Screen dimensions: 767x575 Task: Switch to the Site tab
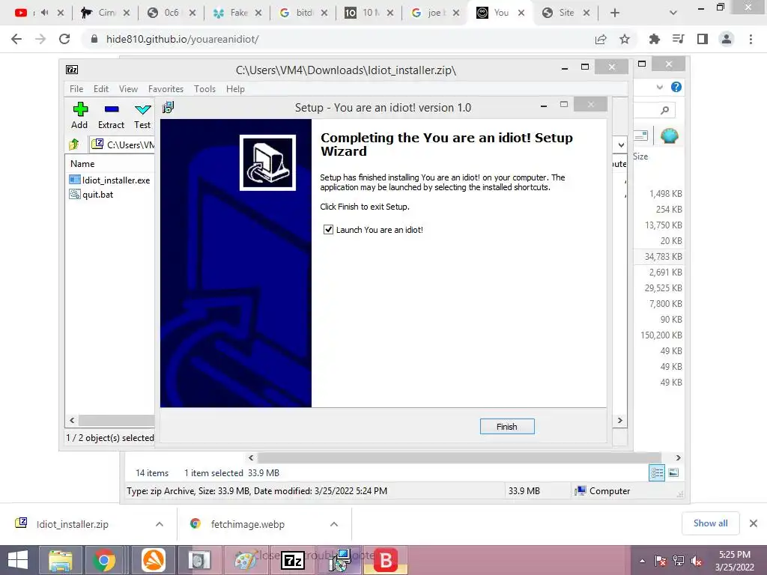pyautogui.click(x=566, y=13)
